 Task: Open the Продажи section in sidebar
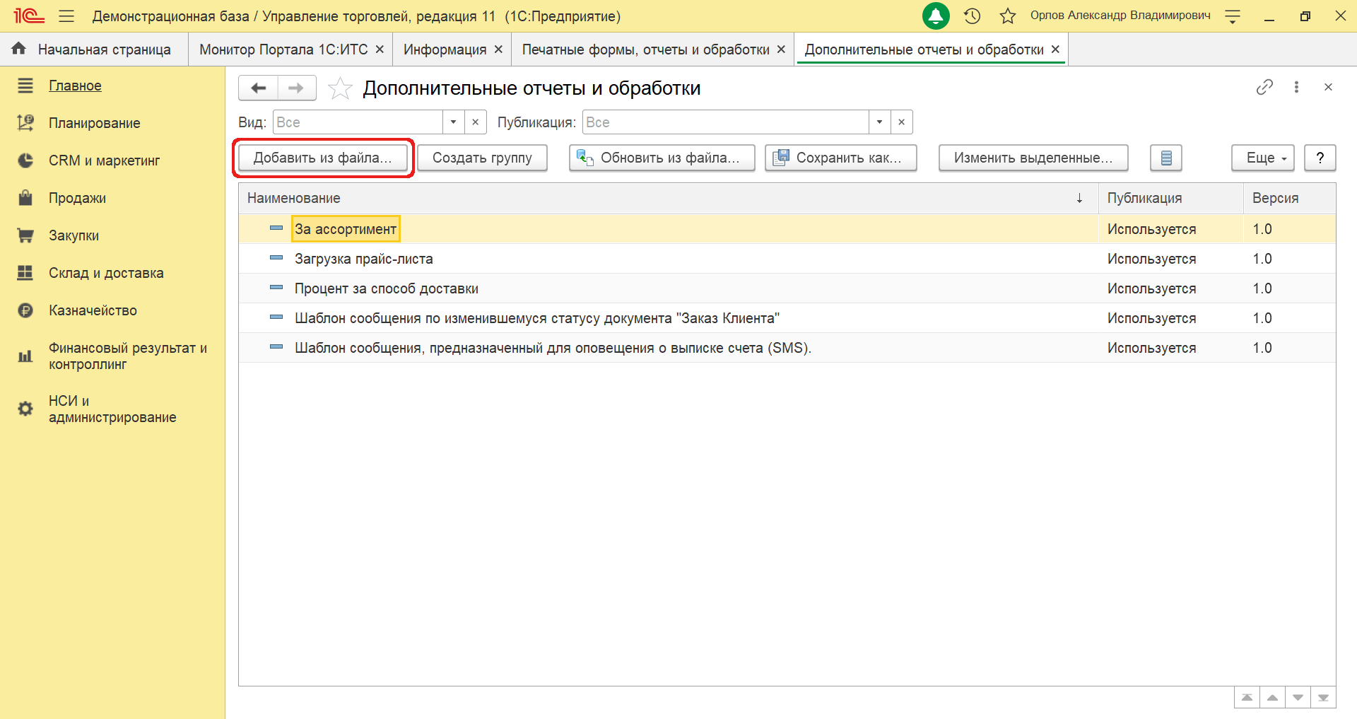[77, 198]
